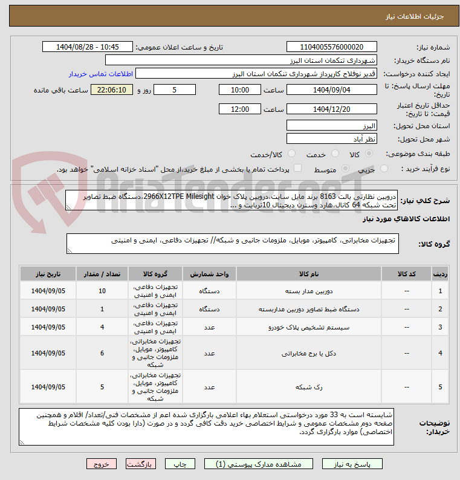Select the متوسط purchase type radio
Screen dimensions: 460x480
click(x=345, y=169)
